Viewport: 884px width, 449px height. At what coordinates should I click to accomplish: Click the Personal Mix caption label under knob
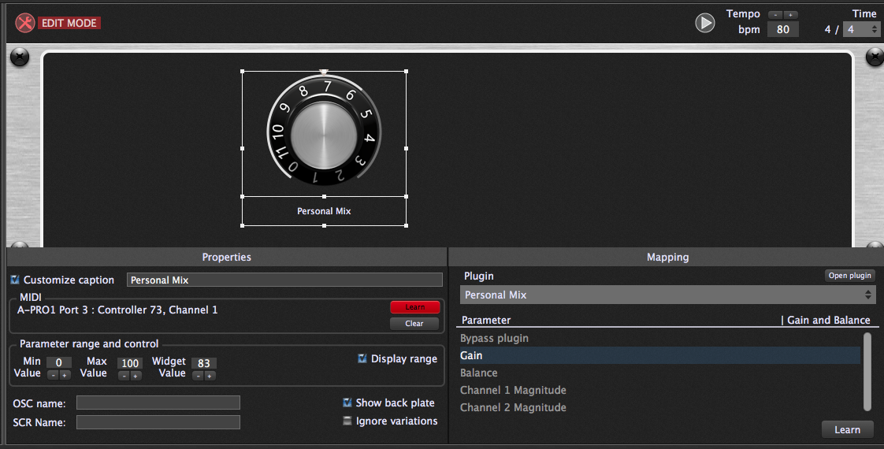click(324, 211)
